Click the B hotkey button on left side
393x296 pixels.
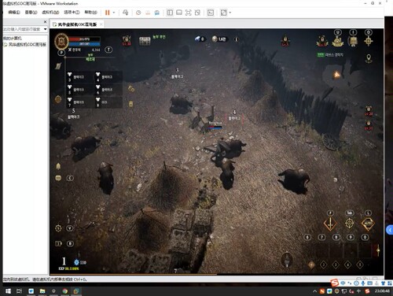(x=70, y=243)
